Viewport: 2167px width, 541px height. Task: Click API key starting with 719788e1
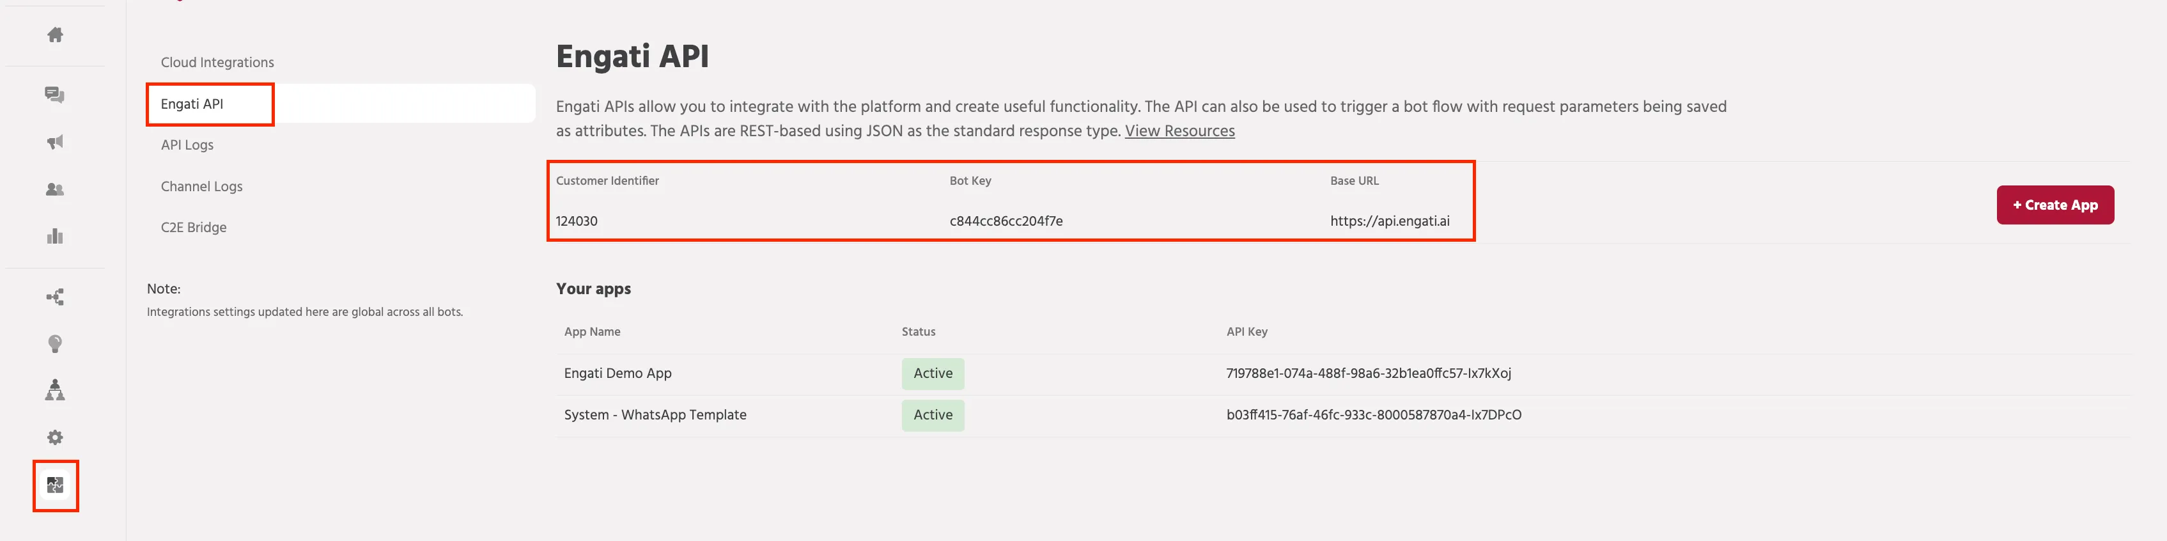[x=1369, y=373]
